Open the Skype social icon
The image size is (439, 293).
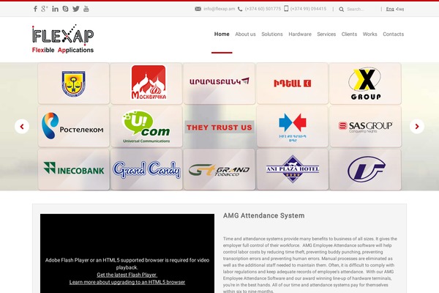point(66,9)
